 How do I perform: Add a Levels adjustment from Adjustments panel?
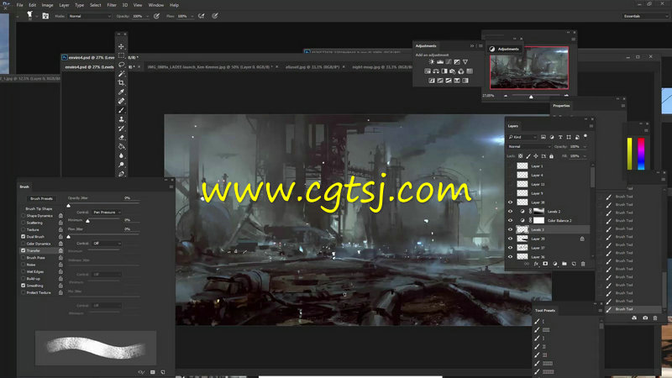tap(440, 62)
